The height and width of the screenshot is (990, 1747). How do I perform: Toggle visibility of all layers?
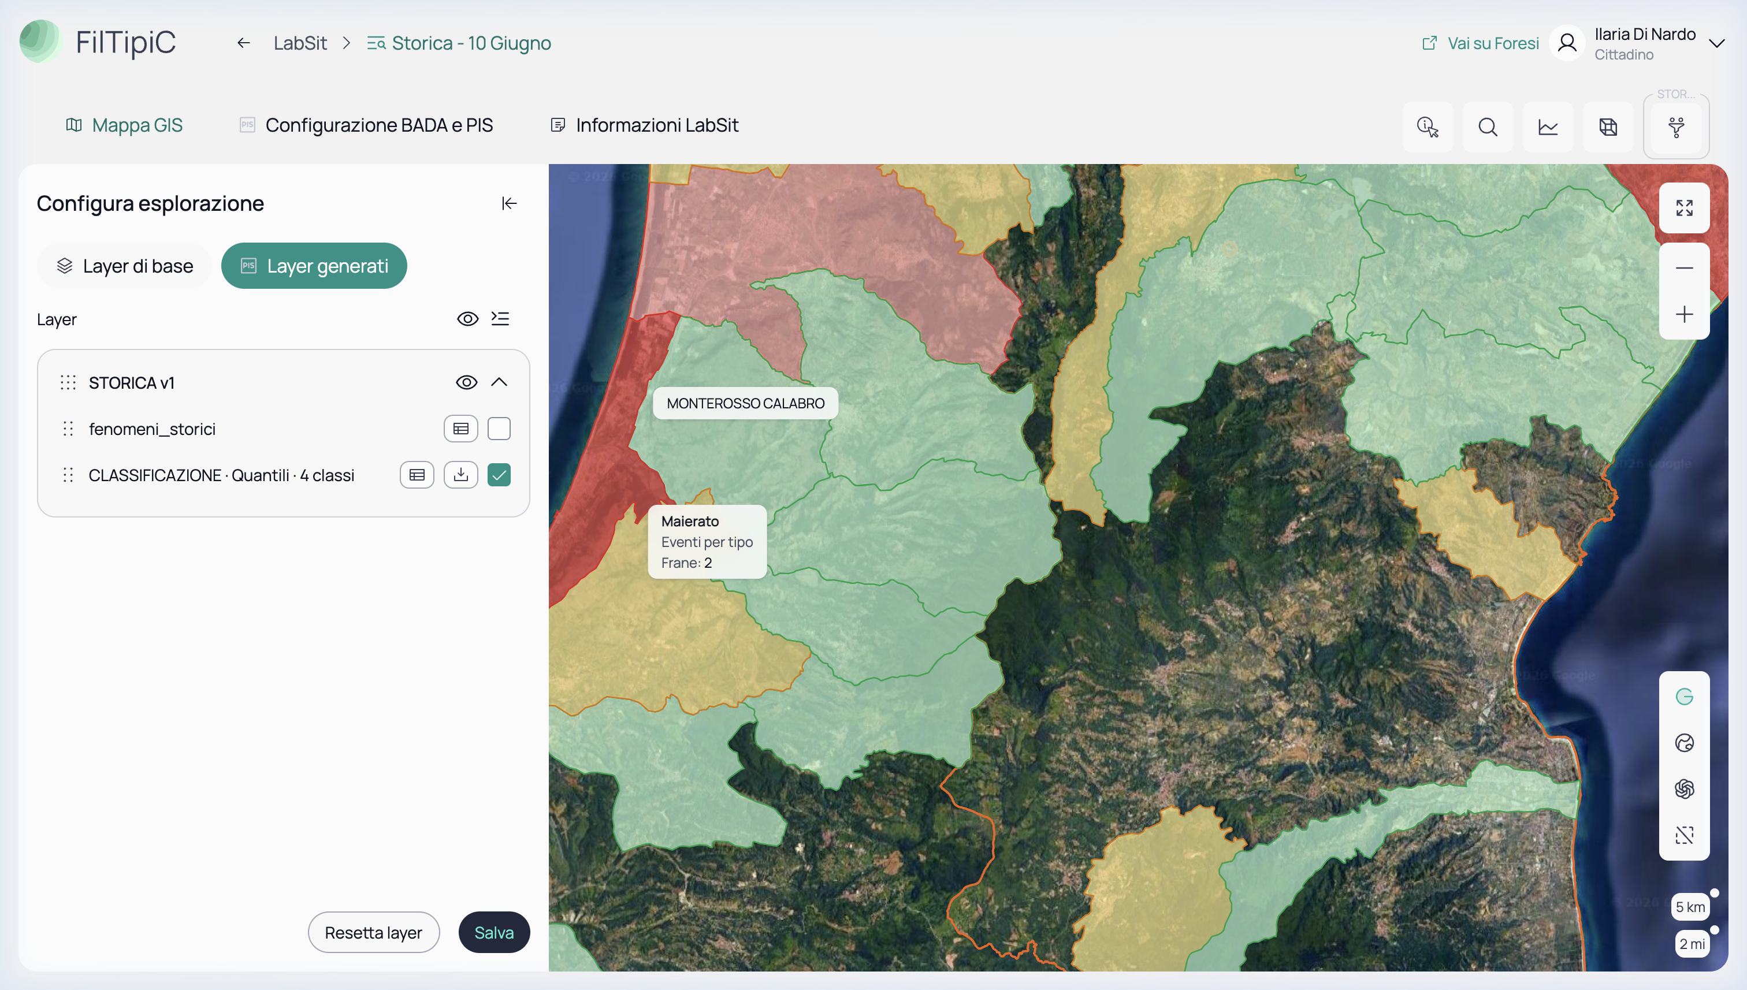(468, 319)
